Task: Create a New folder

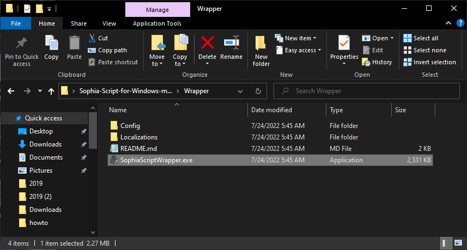Action: tap(261, 51)
